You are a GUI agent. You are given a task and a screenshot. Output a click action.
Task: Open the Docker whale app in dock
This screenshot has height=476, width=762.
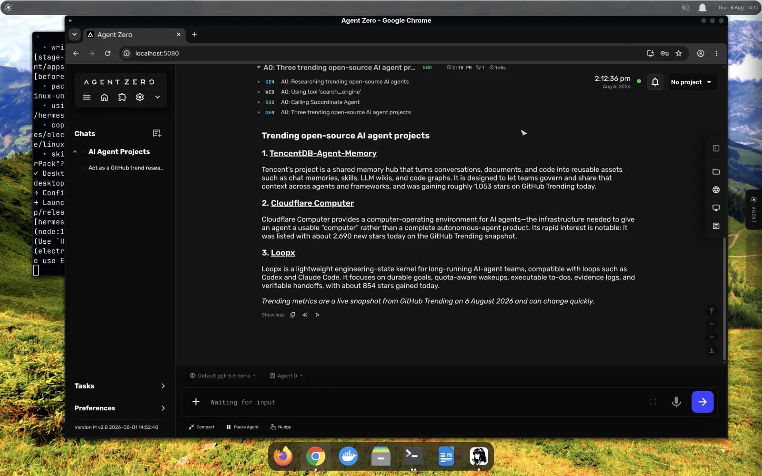point(348,456)
